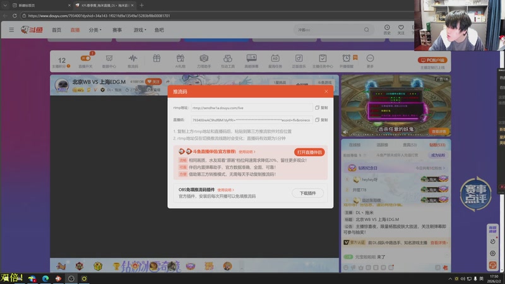
Task: Open 斗鱼直播伴侣 使用说明 link
Action: tap(247, 151)
